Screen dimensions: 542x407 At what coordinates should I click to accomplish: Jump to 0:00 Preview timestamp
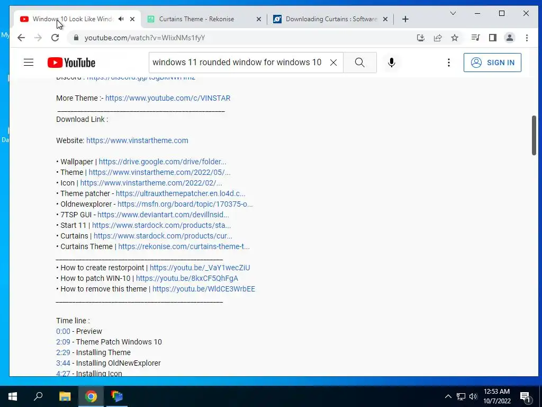pos(63,331)
